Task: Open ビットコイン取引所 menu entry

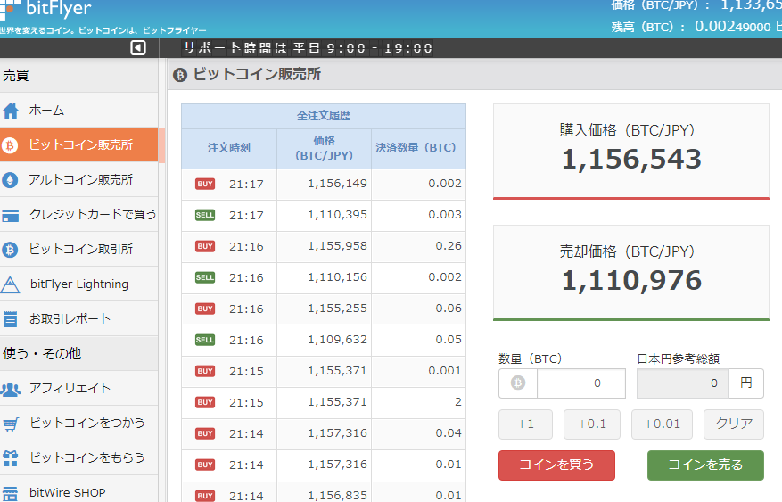Action: click(78, 250)
